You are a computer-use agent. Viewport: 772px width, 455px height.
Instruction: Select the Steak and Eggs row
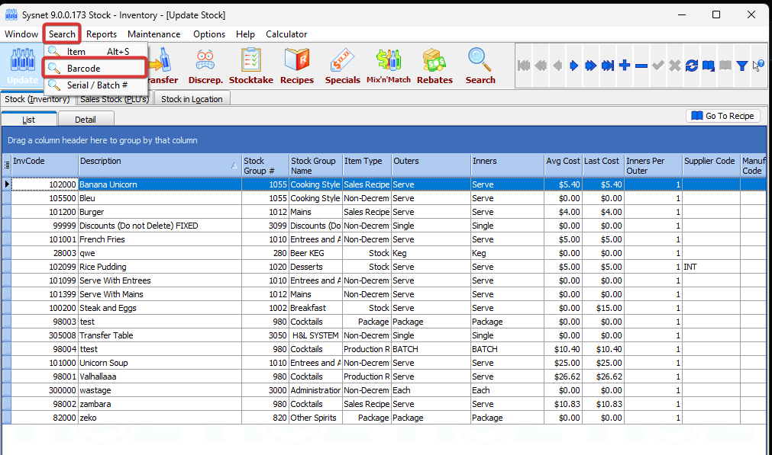tap(384, 308)
